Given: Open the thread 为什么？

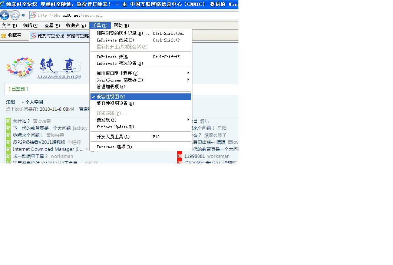Looking at the screenshot, I should tap(21, 121).
